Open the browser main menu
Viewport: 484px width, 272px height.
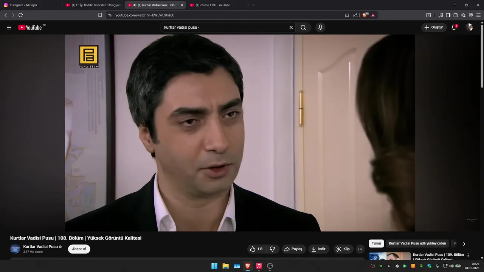(478, 15)
